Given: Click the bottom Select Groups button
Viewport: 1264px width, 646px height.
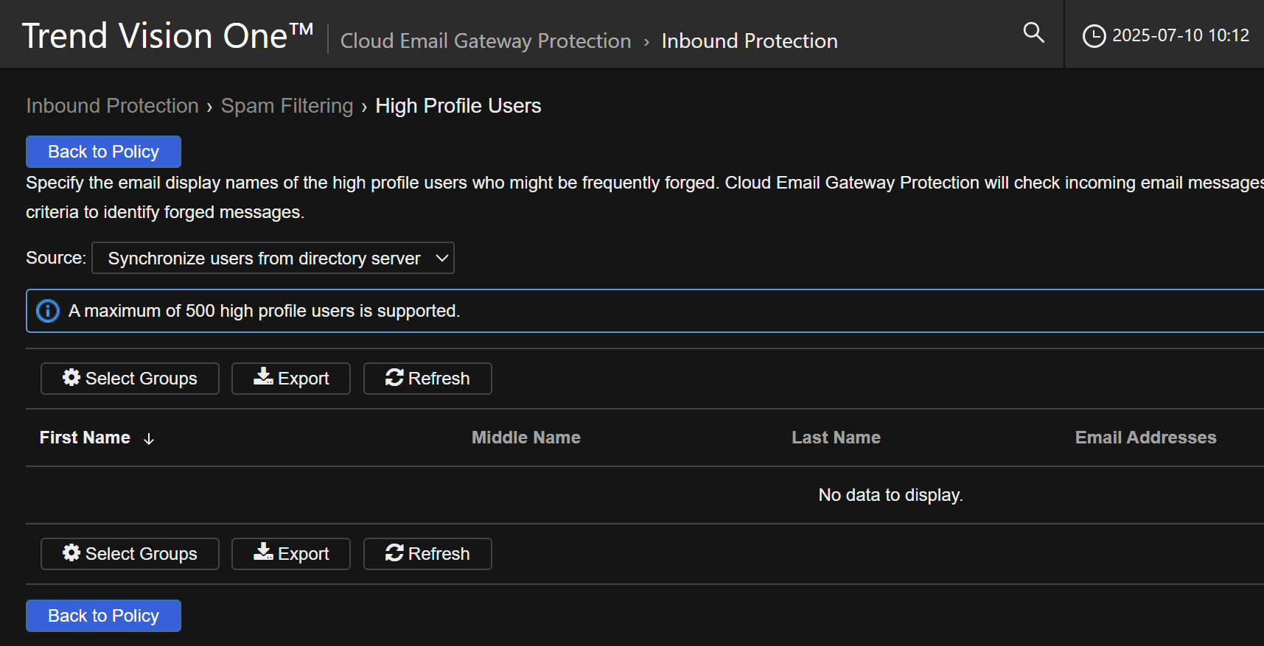Looking at the screenshot, I should pyautogui.click(x=130, y=554).
